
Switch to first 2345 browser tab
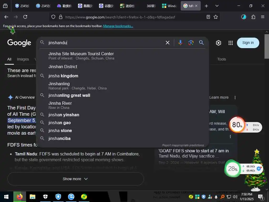pyautogui.click(x=22, y=6)
